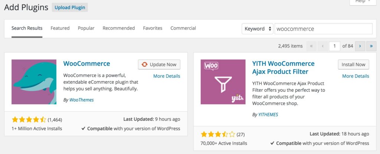This screenshot has width=380, height=154.
Task: Click the current page number field
Action: 335,46
